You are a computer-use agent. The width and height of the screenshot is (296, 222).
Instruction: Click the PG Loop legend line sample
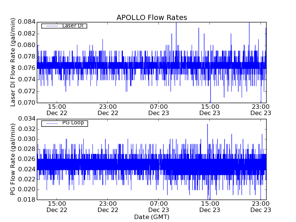pos(51,123)
